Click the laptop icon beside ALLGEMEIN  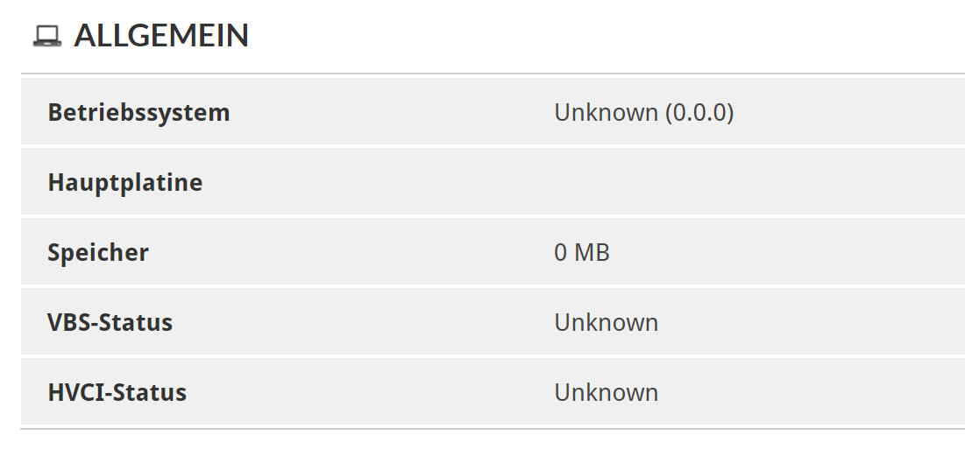[x=47, y=36]
